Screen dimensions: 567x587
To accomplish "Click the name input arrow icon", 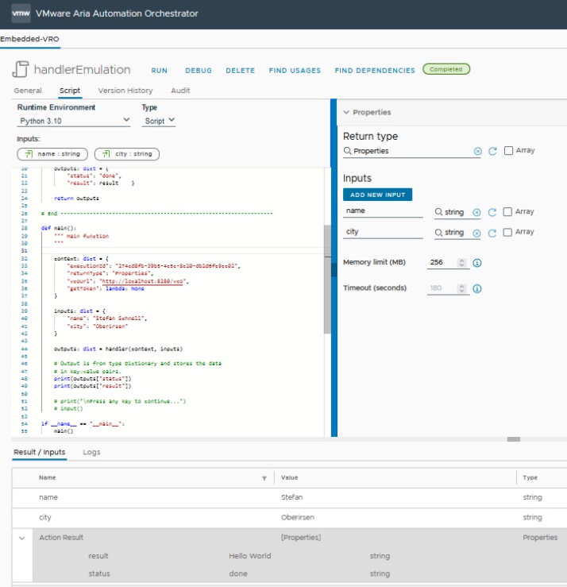I will (x=29, y=154).
